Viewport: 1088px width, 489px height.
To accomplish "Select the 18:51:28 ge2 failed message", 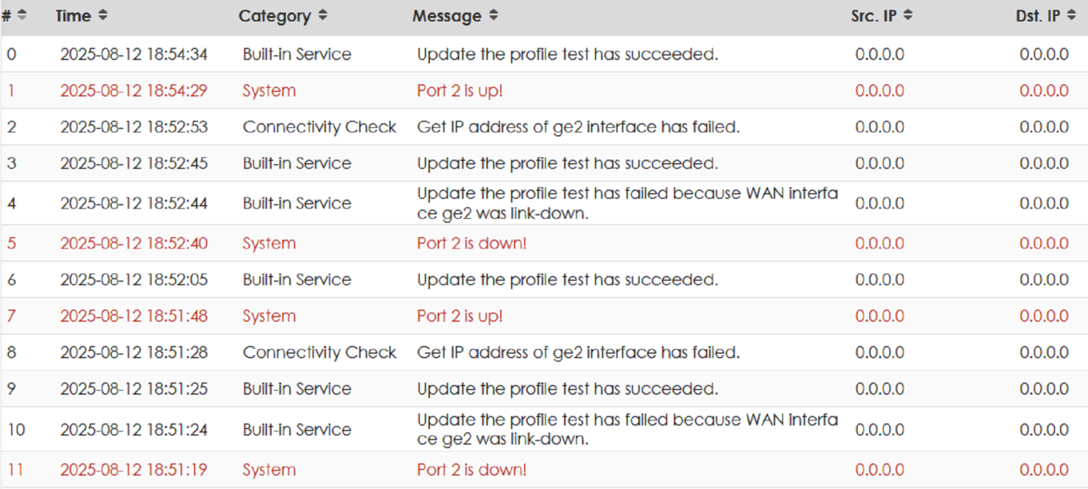I will click(578, 352).
